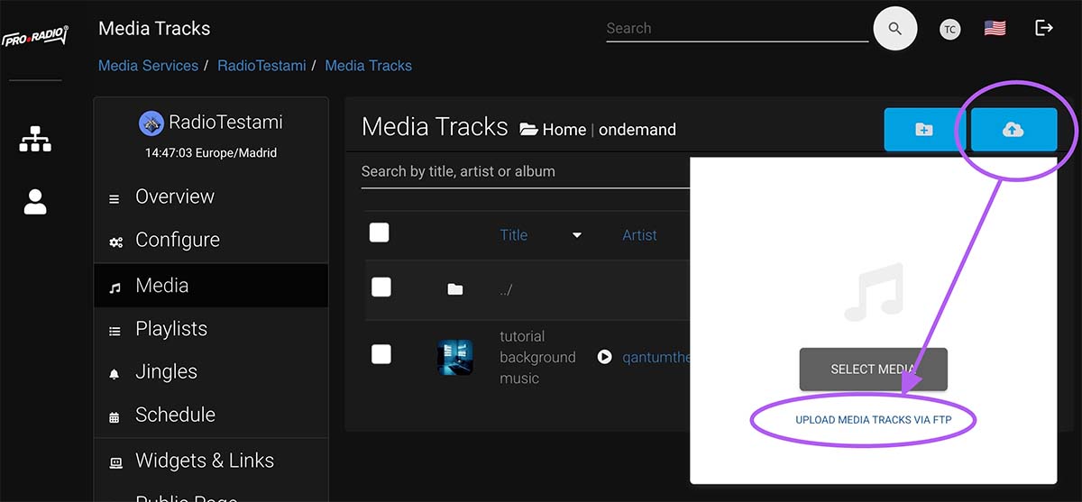The width and height of the screenshot is (1082, 502).
Task: Click the Pro Radio logo
Action: [x=35, y=39]
